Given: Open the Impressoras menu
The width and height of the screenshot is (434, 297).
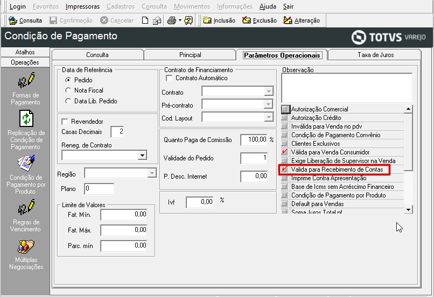Looking at the screenshot, I should click(82, 6).
